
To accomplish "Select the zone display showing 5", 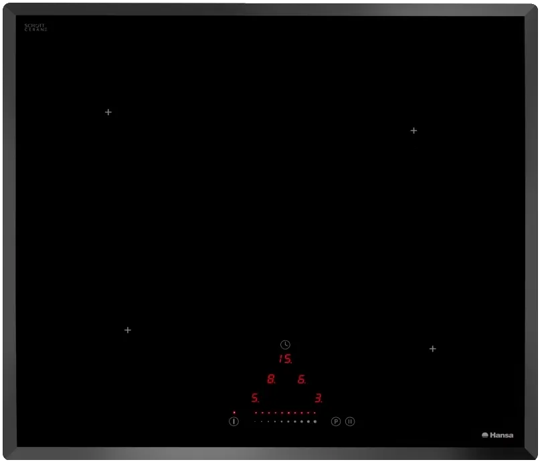I will pyautogui.click(x=255, y=398).
